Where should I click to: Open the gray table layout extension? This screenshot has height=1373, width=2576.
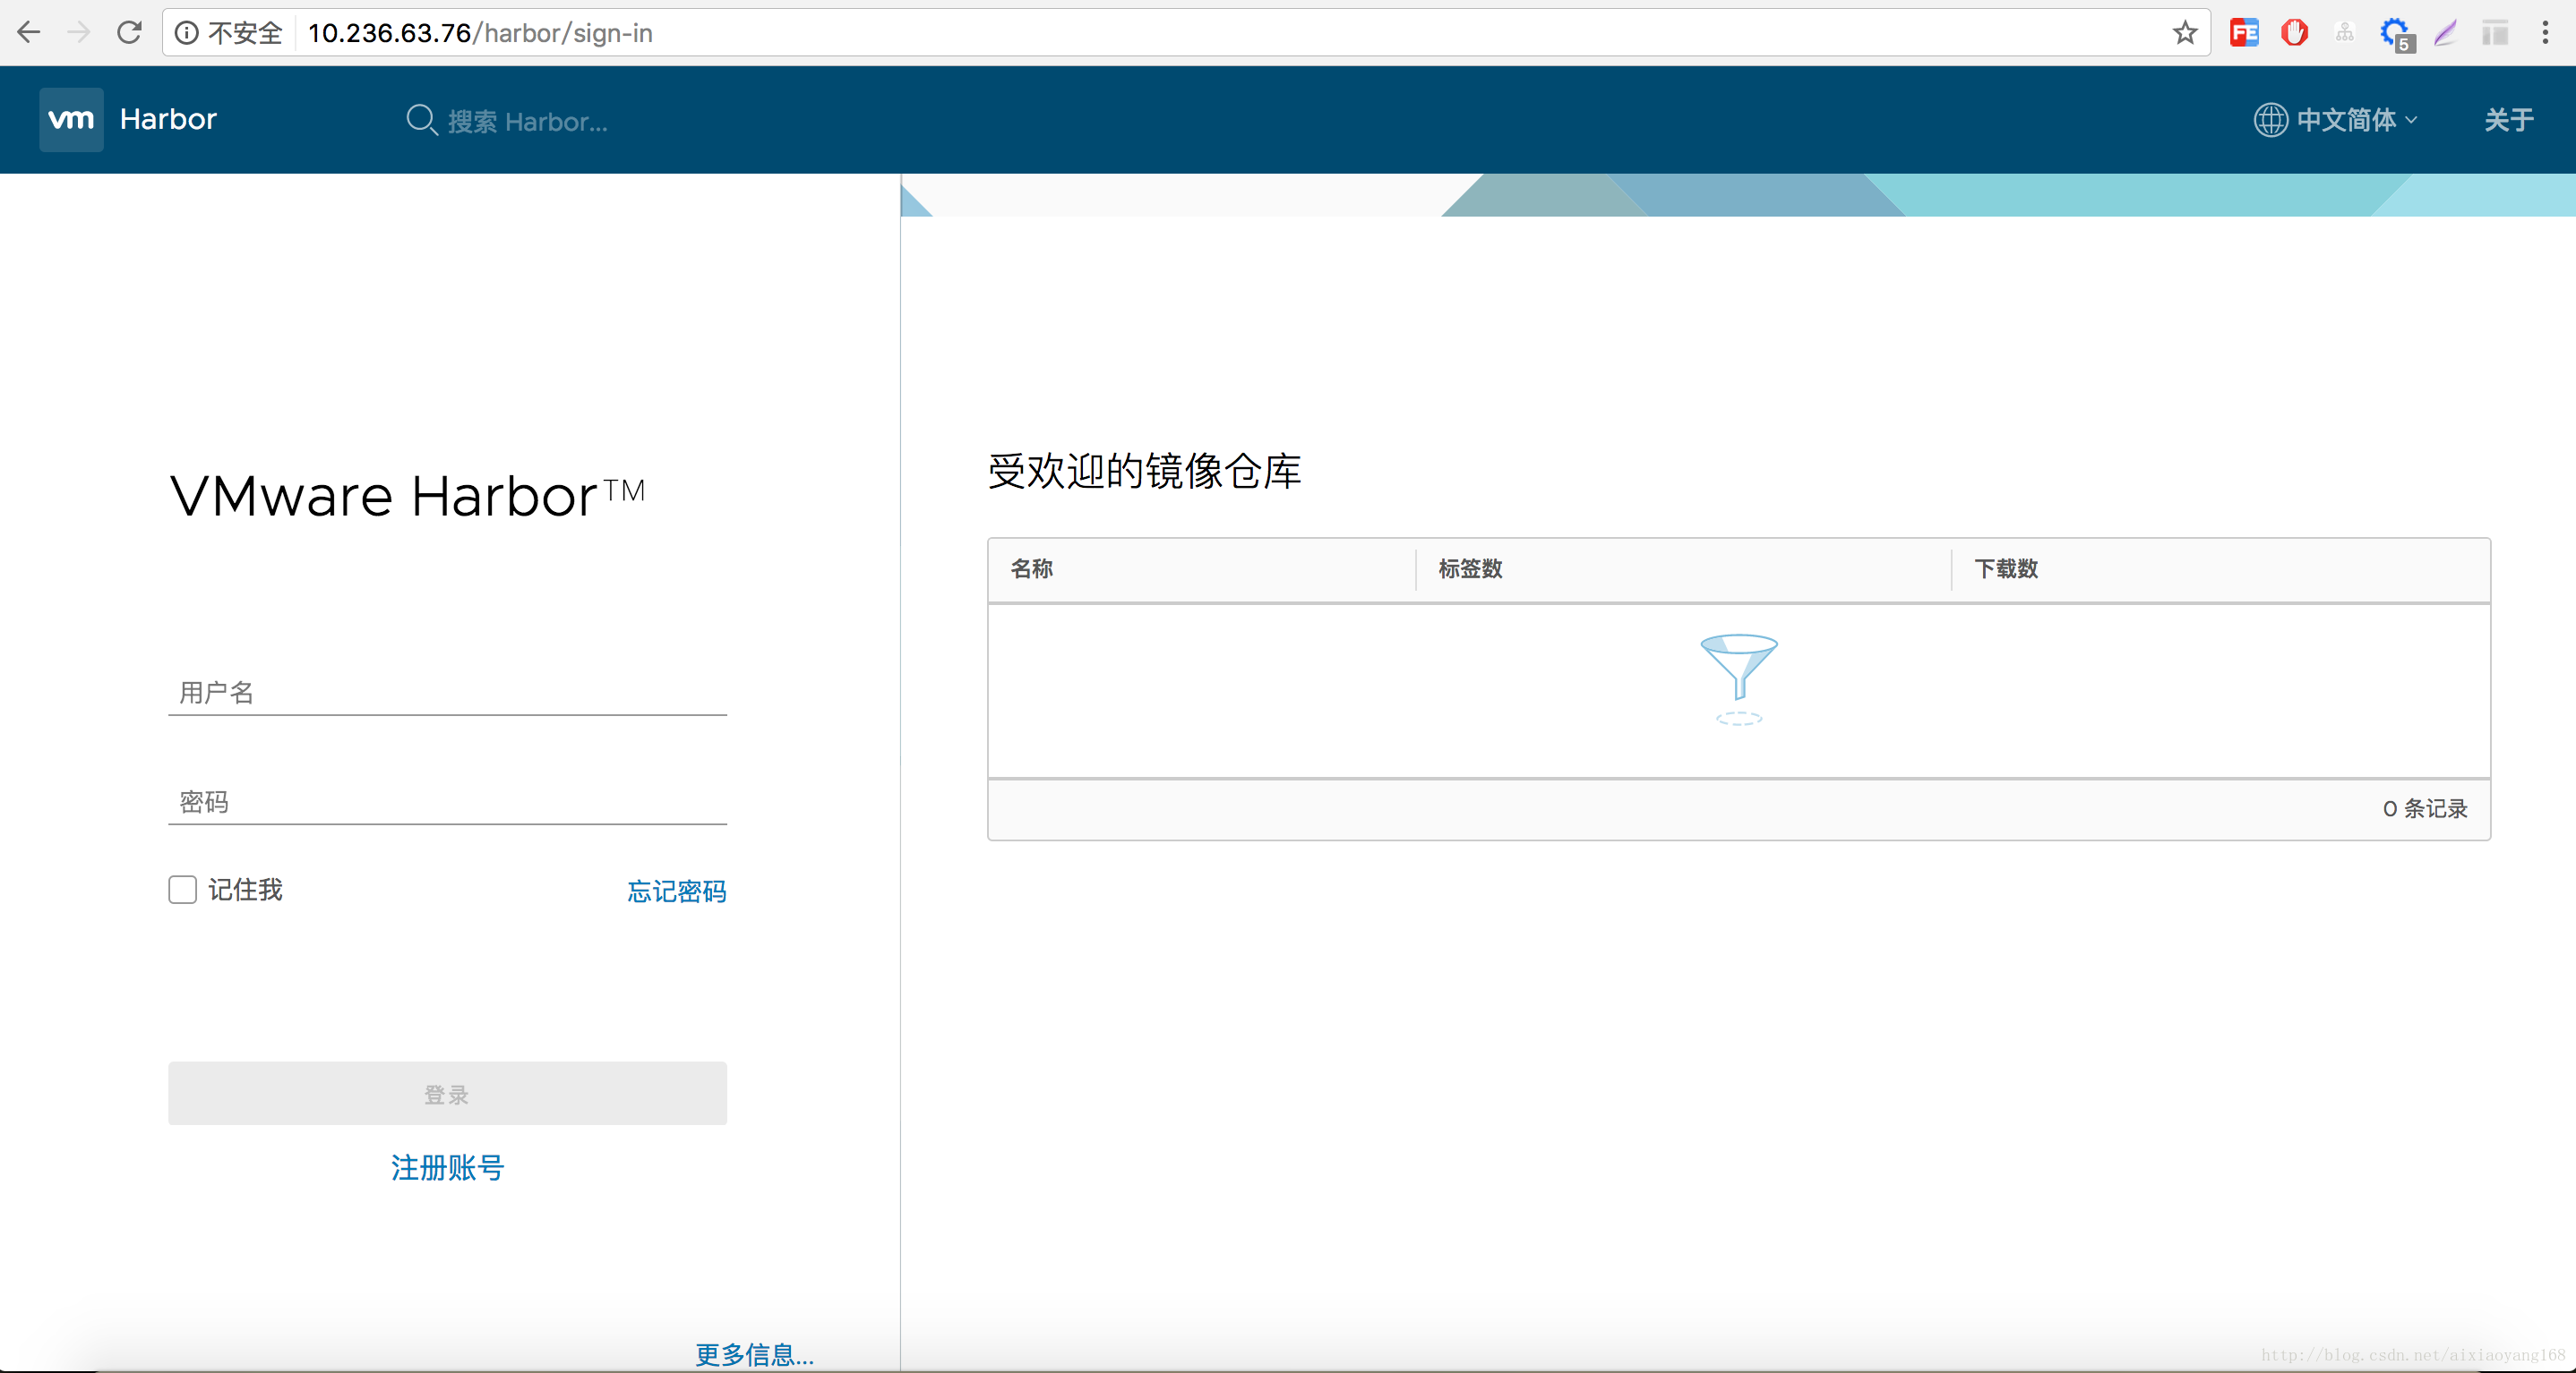coord(2495,33)
